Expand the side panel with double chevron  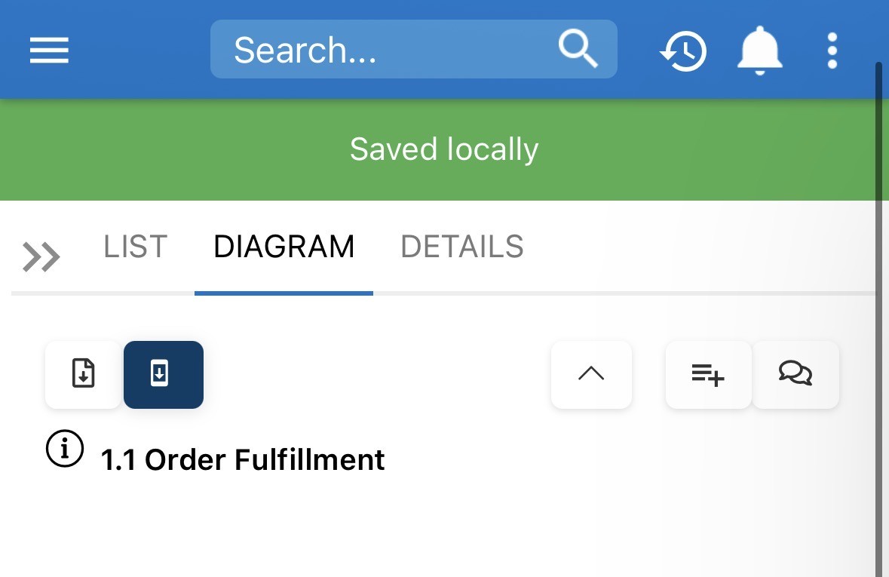coord(41,256)
